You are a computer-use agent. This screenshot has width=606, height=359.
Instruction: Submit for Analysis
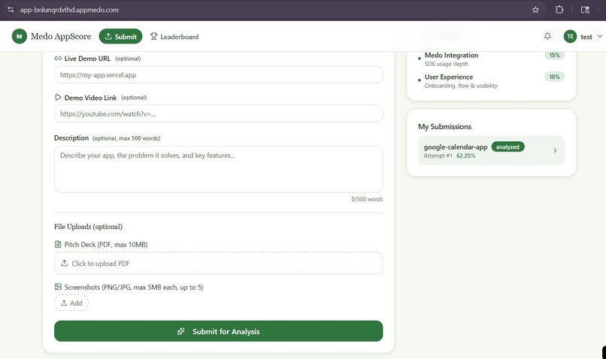tap(218, 331)
